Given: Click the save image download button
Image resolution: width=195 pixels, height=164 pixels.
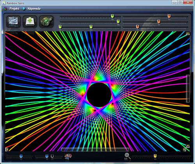Looking at the screenshot, I should [x=30, y=21].
